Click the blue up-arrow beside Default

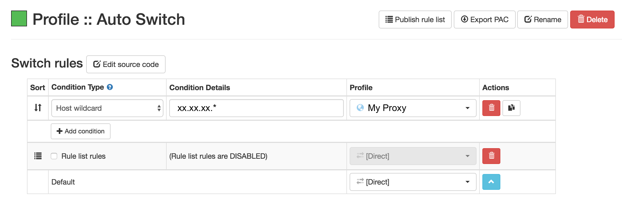[x=491, y=182]
